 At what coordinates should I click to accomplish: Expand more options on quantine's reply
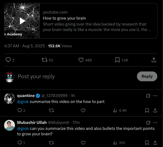[x=155, y=96]
